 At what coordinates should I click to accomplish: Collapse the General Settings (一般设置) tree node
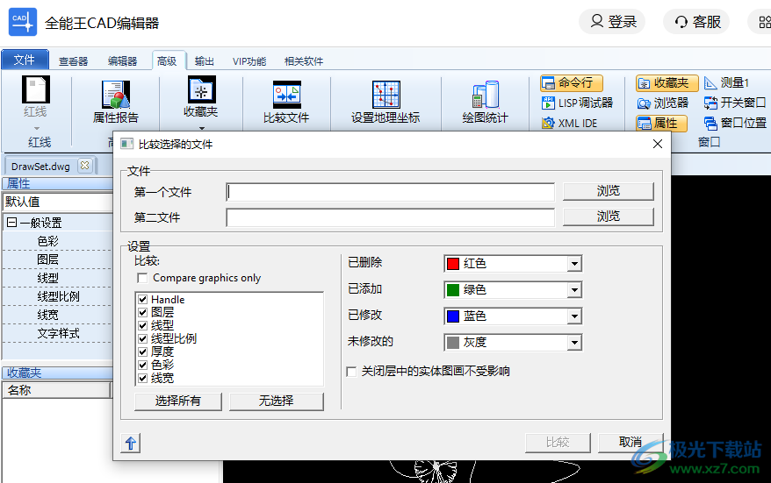point(11,223)
